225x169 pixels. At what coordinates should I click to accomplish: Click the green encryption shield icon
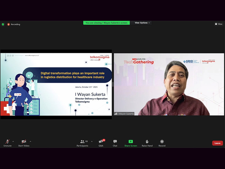pos(3,25)
